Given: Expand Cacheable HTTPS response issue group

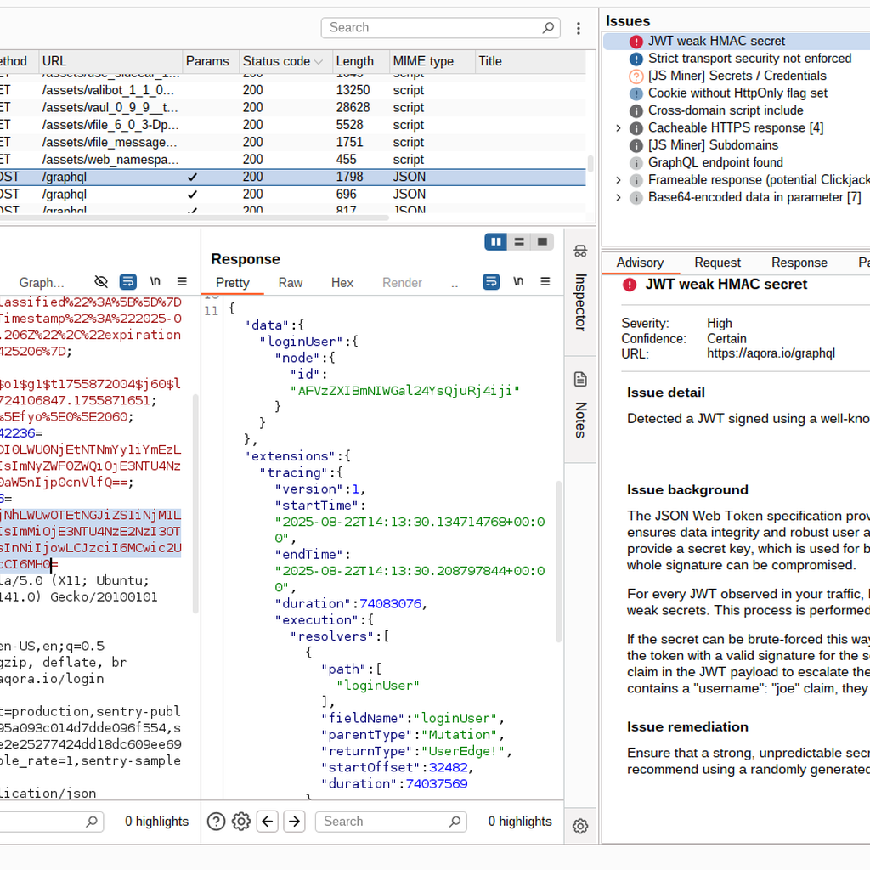Looking at the screenshot, I should pos(619,128).
